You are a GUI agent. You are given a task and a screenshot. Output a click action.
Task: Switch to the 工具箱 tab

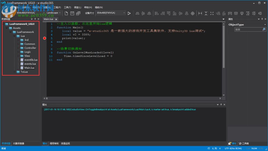(x=244, y=143)
